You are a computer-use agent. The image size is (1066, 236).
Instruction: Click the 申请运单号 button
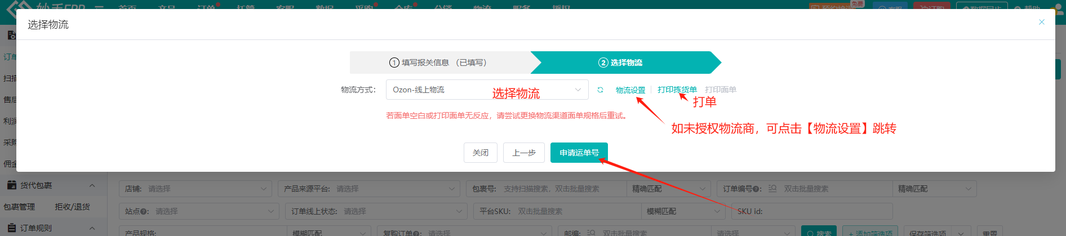pos(579,153)
